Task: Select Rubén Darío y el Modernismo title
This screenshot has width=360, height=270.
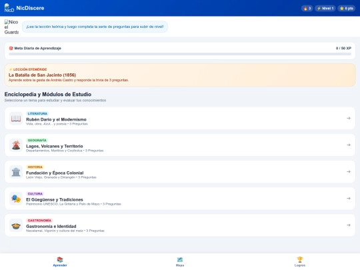Action: tap(56, 119)
